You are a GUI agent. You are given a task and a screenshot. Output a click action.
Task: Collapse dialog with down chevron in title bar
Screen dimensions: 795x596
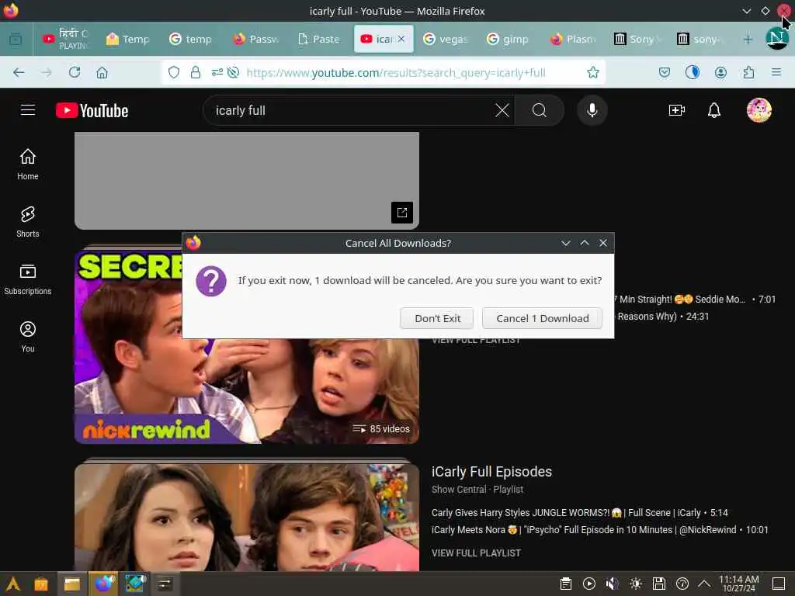[x=566, y=243]
